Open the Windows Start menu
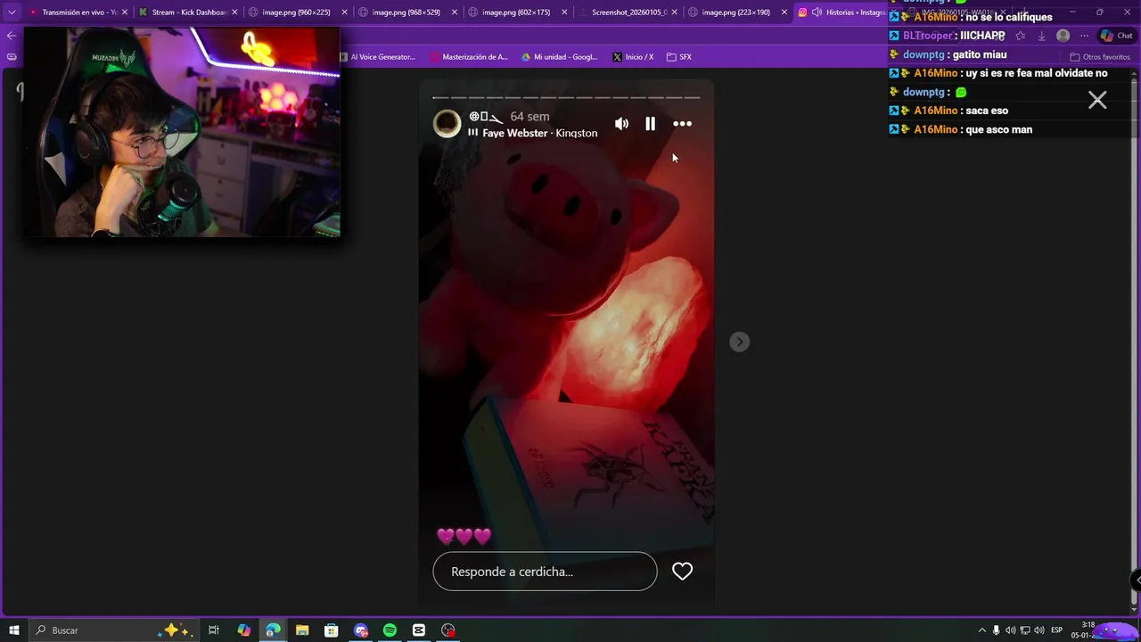 coord(14,630)
